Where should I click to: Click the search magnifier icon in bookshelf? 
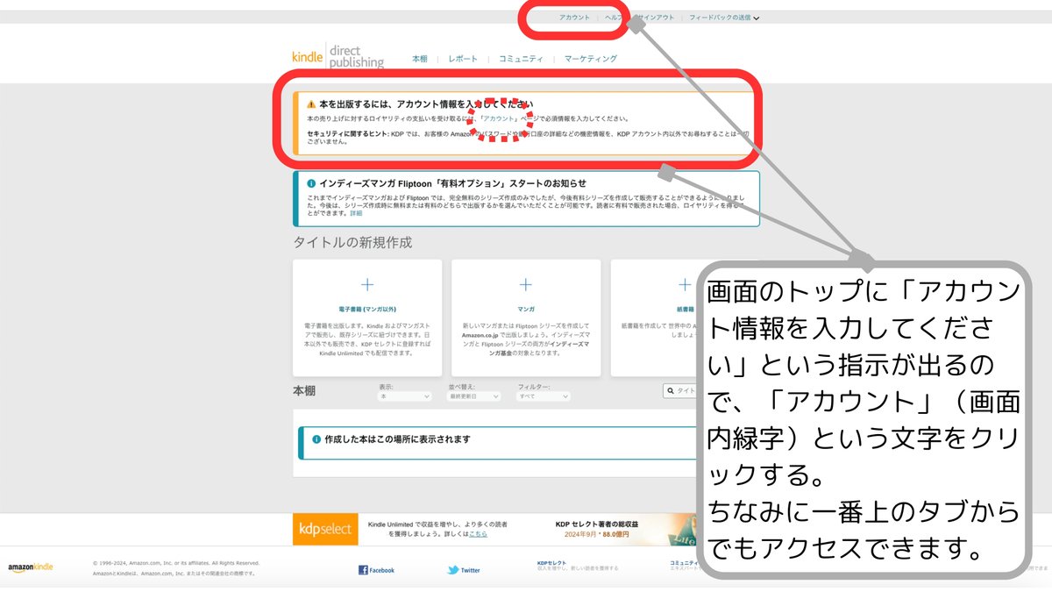coord(671,391)
